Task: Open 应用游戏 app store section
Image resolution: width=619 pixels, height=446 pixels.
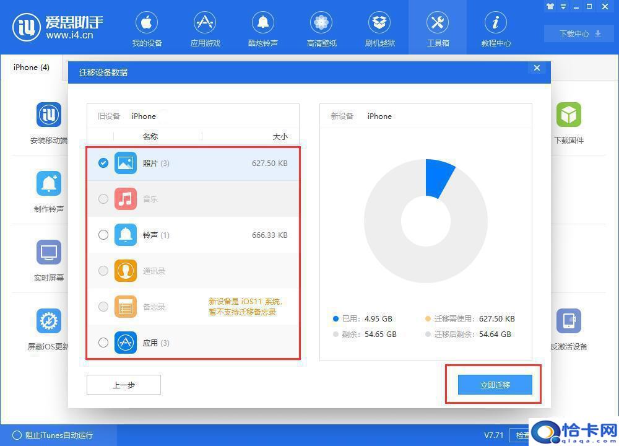Action: pos(205,29)
